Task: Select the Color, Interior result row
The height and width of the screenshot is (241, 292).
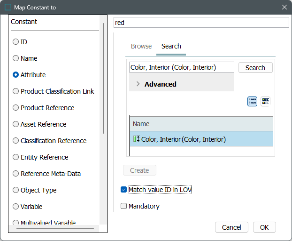Action: tap(201, 139)
